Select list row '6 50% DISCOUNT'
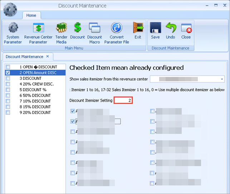This screenshot has width=230, height=194. point(35,95)
